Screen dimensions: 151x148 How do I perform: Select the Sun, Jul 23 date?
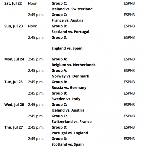(x=14, y=26)
